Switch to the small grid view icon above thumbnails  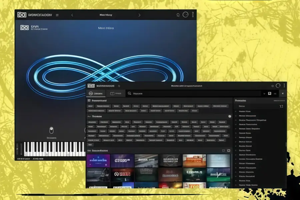click(223, 151)
